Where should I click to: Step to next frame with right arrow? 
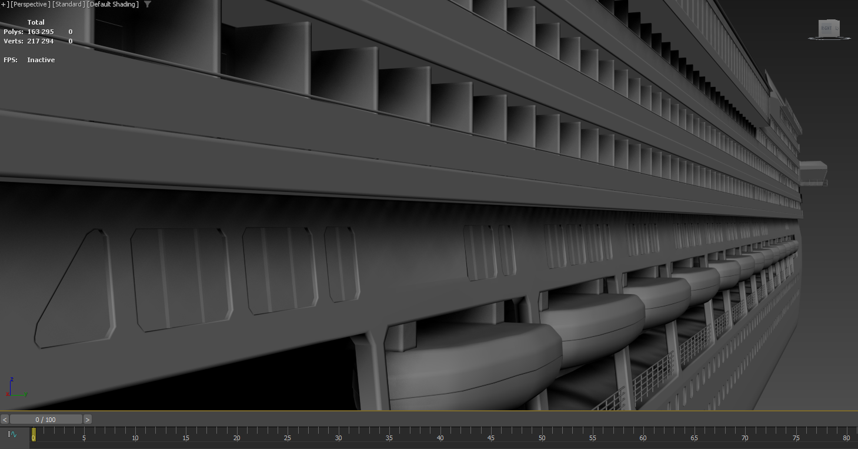coord(88,419)
